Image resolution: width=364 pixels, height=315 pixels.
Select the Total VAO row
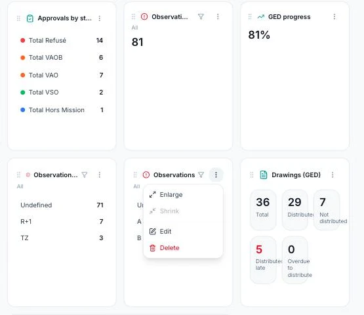pyautogui.click(x=62, y=75)
